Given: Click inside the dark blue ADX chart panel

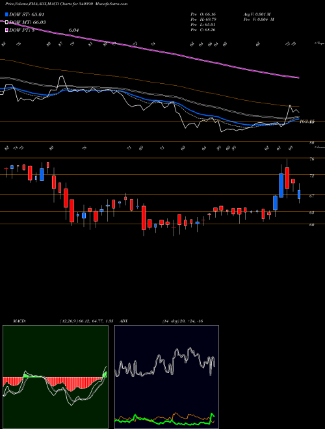Looking at the screenshot, I should click(x=166, y=377).
